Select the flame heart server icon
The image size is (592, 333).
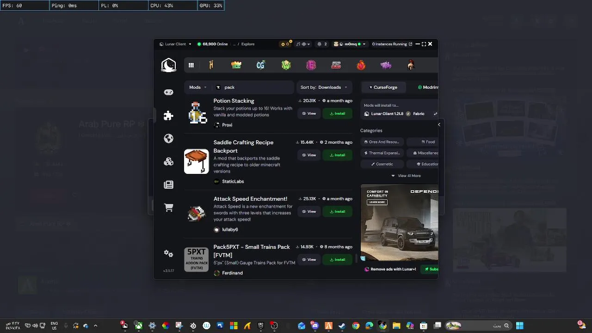(361, 65)
